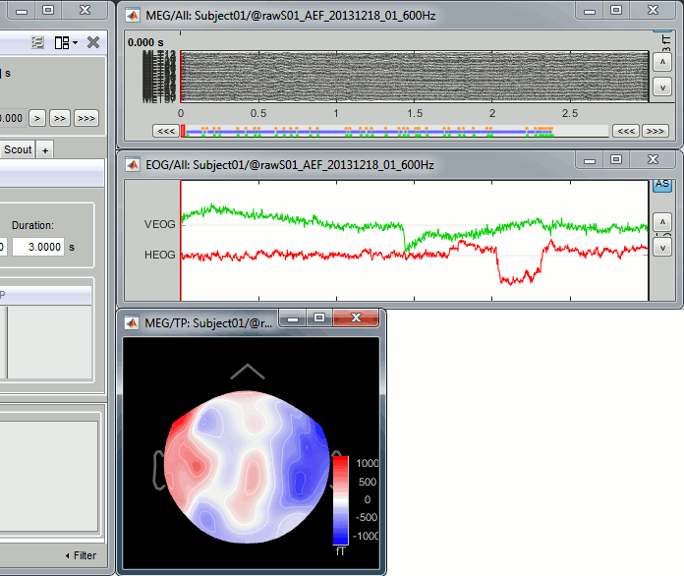The height and width of the screenshot is (576, 684).
Task: Jump forward with the >> button
Action: coord(60,117)
